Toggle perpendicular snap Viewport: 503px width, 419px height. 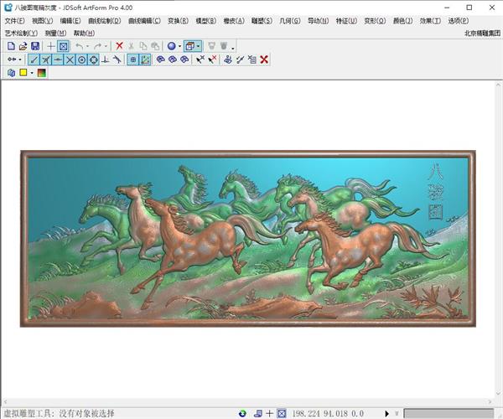tap(106, 59)
